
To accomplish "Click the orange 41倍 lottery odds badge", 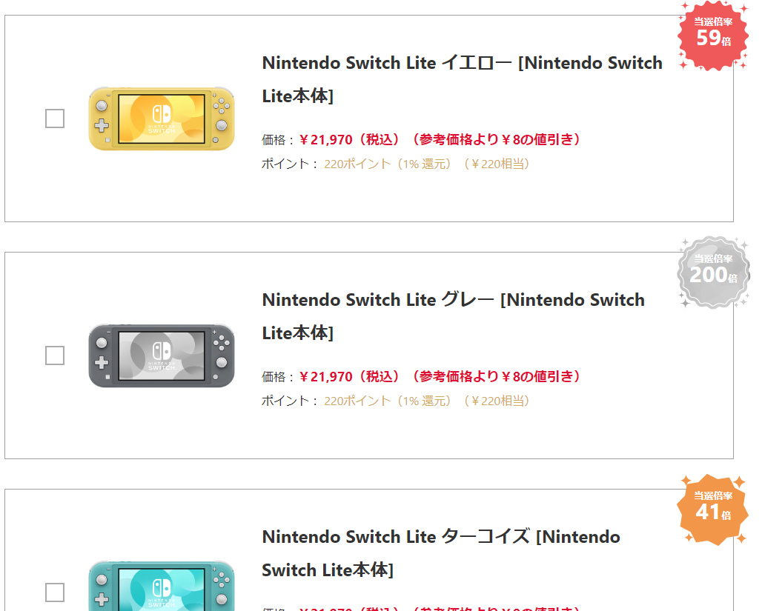I will [713, 509].
